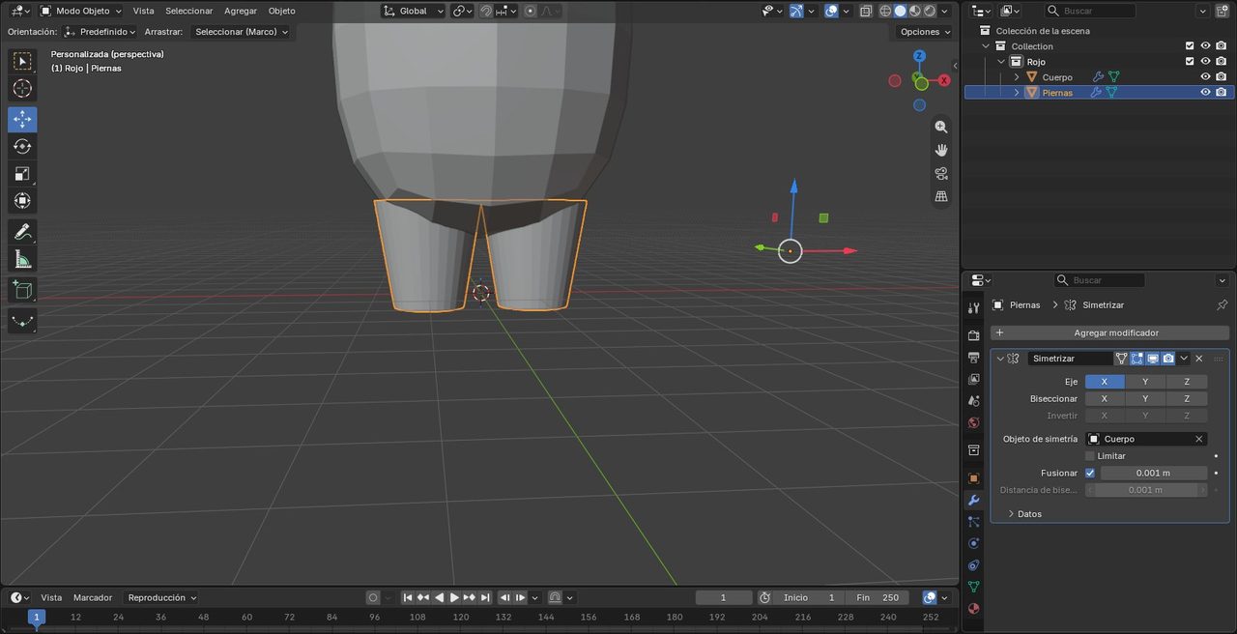
Task: Open the Marcador menu in timeline
Action: (x=93, y=597)
